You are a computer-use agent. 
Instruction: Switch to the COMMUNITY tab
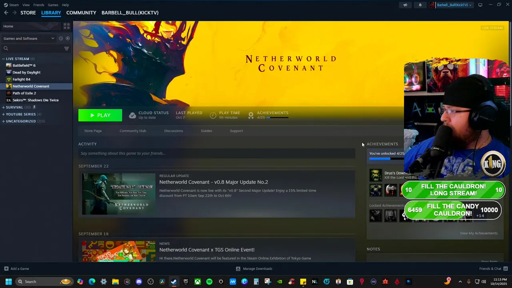(81, 13)
